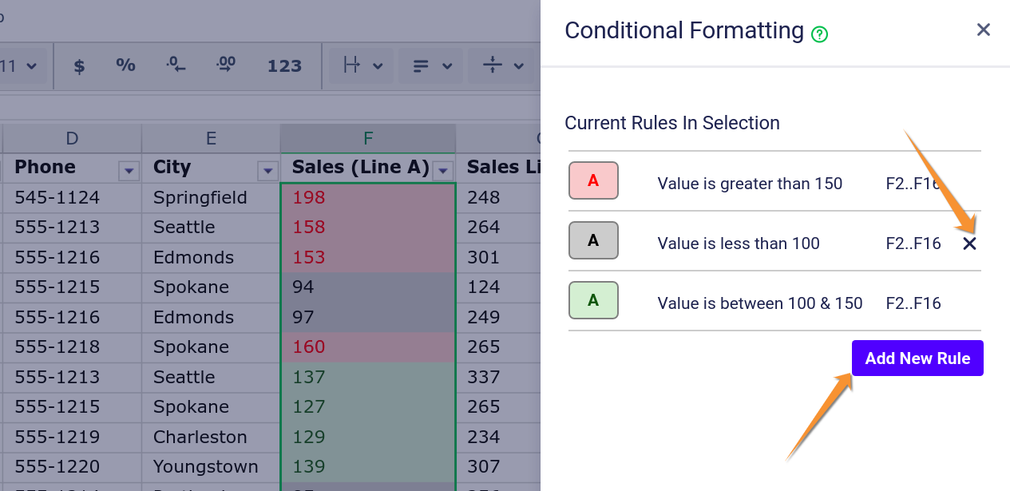
Task: Click the green A preview swatch
Action: 592,301
